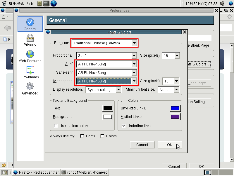234x176 pixels.
Task: Click the blue globe browser launcher
Action: coord(54,4)
